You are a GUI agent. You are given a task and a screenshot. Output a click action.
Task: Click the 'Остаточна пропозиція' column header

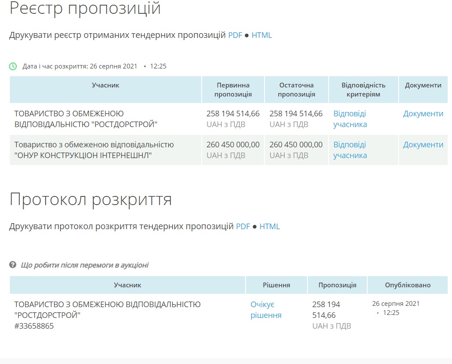click(296, 90)
